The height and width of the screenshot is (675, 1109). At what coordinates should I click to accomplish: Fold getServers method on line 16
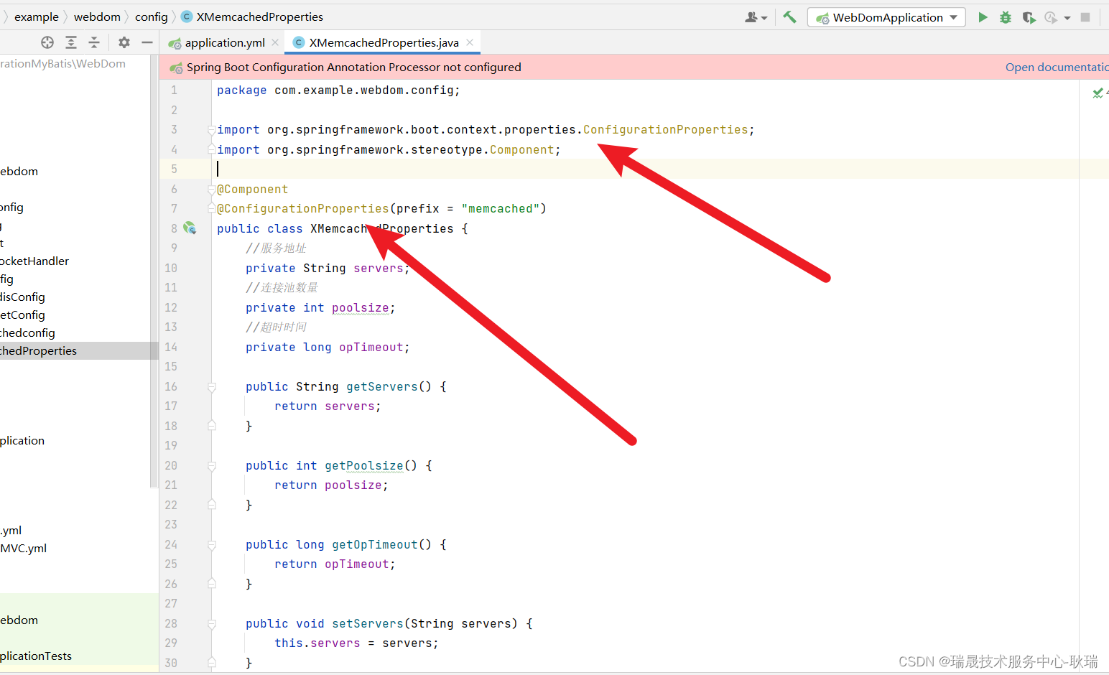pyautogui.click(x=212, y=387)
